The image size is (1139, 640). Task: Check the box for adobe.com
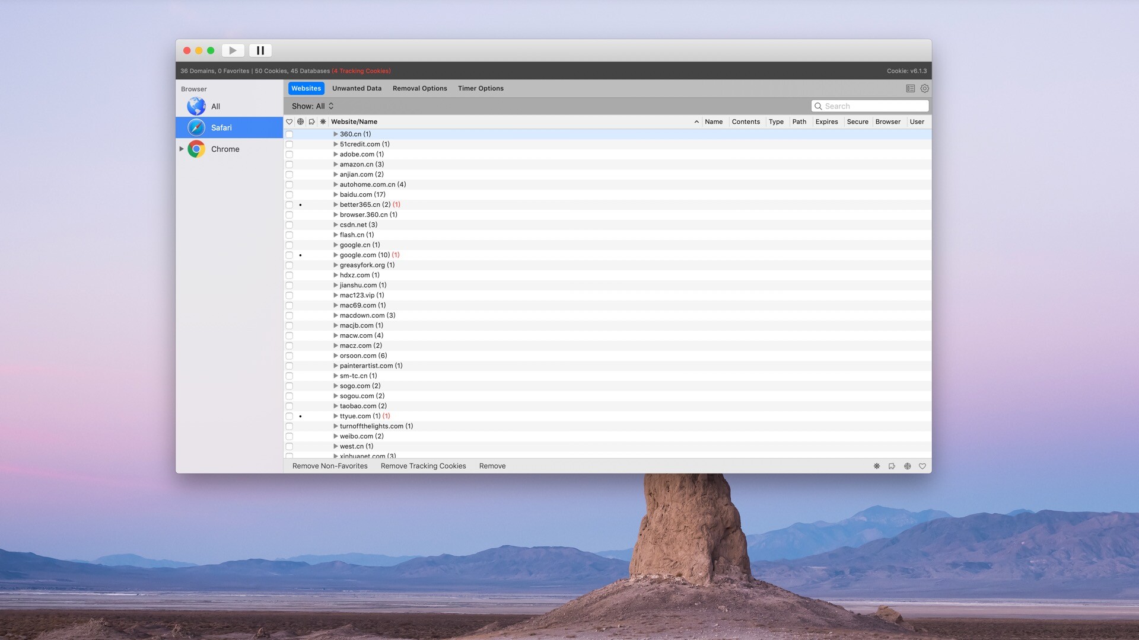pyautogui.click(x=289, y=155)
